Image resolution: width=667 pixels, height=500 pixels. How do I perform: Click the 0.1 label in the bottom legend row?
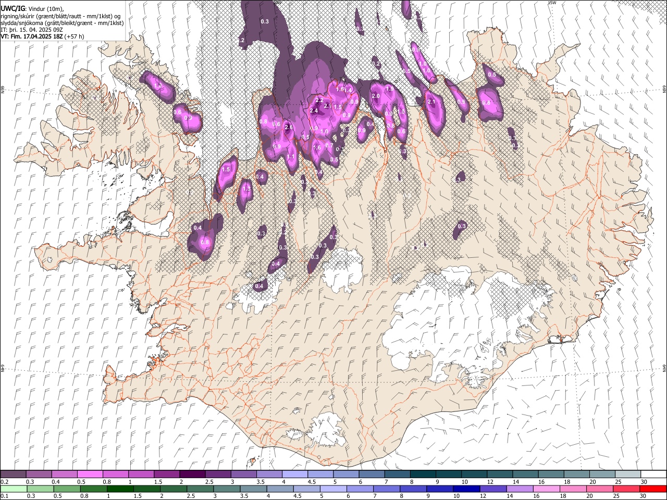[x=4, y=496]
